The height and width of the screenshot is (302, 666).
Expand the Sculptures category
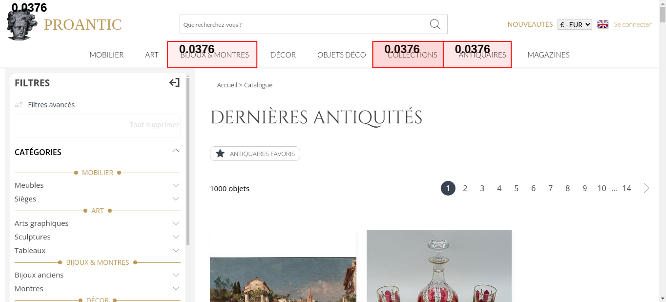[x=176, y=237]
